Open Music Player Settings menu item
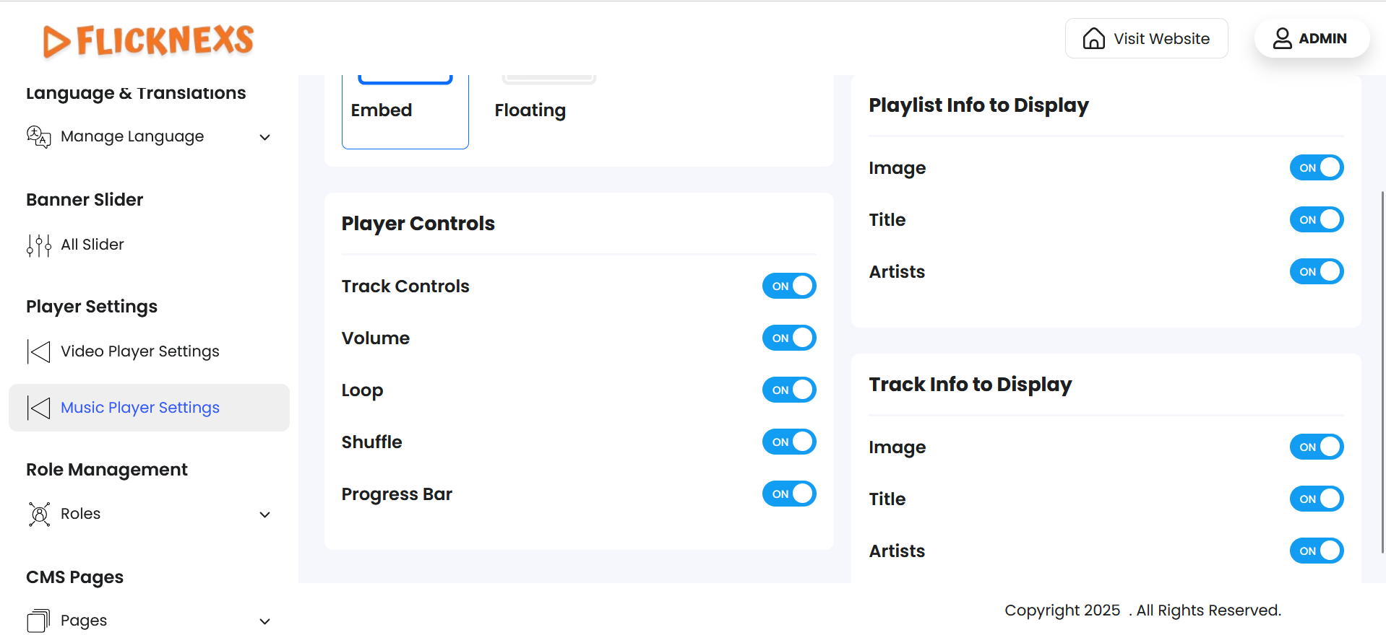The height and width of the screenshot is (635, 1386). [x=140, y=408]
